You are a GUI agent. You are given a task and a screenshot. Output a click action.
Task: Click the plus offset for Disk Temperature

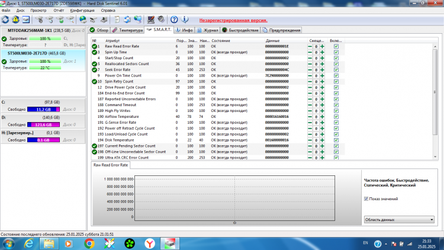pyautogui.click(x=322, y=140)
